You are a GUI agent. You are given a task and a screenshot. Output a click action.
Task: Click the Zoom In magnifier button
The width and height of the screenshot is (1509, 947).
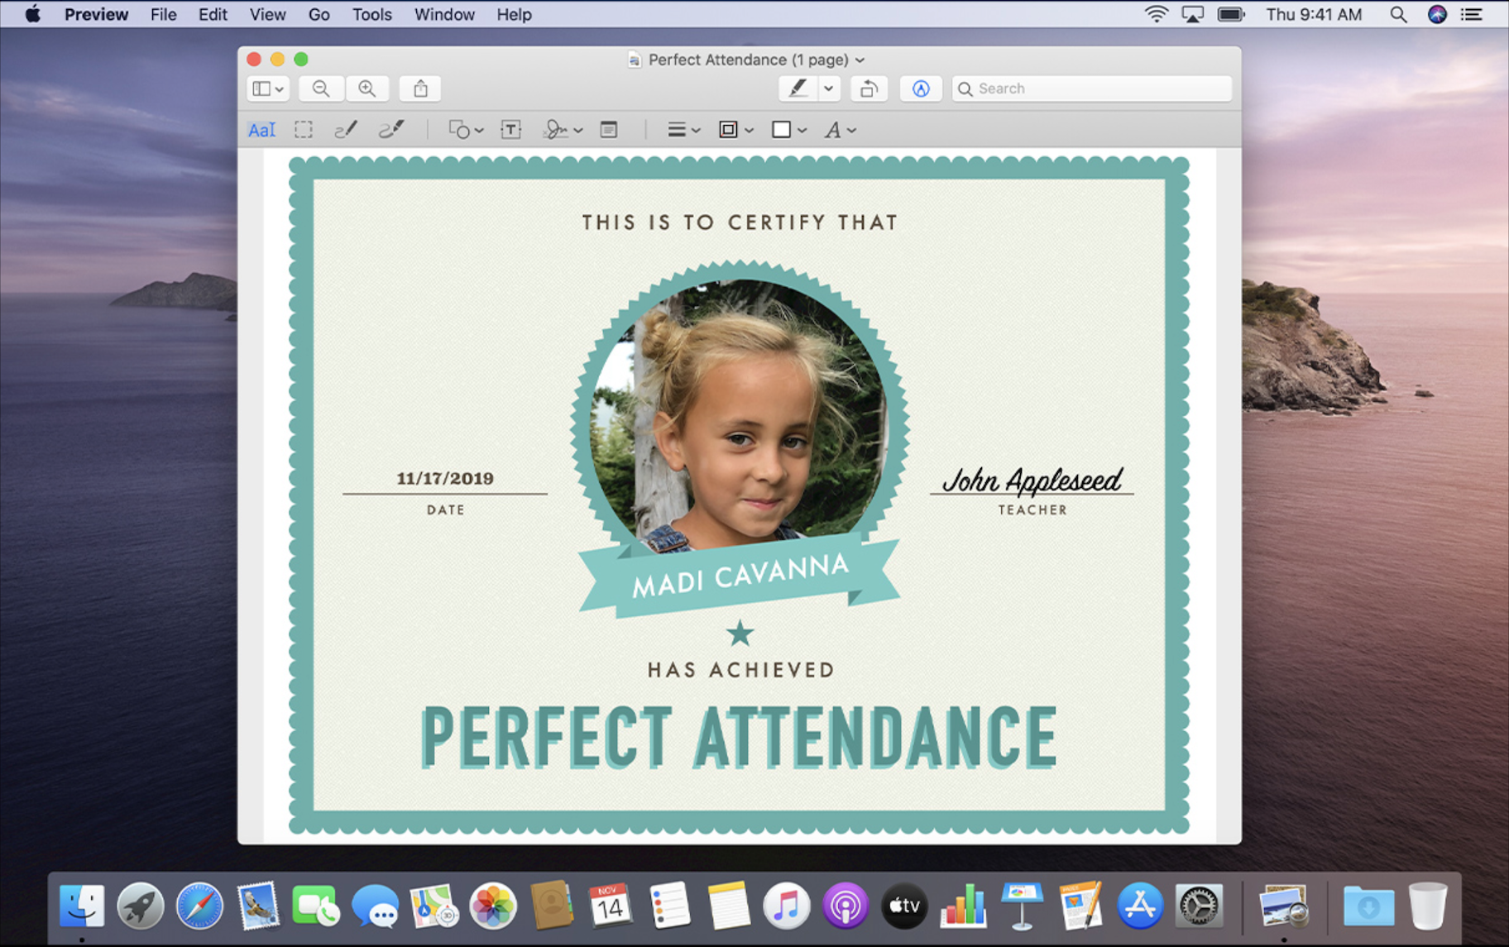tap(367, 88)
